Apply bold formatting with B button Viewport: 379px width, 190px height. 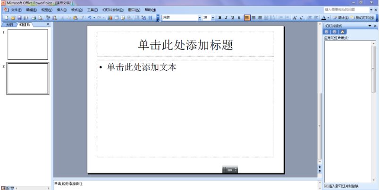pyautogui.click(x=220, y=17)
